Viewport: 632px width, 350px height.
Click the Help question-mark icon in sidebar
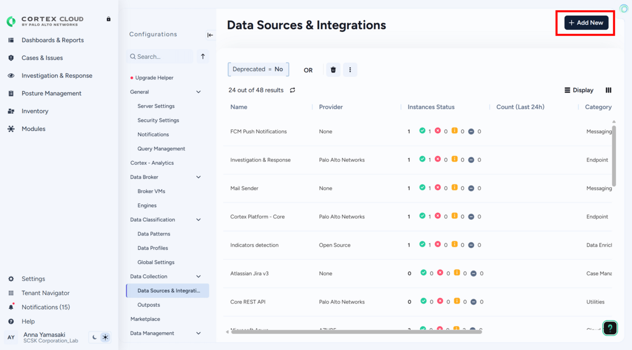[11, 321]
